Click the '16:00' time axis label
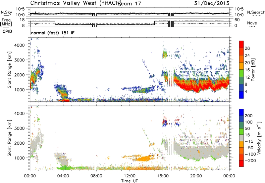The image size is (265, 183). click(x=163, y=176)
